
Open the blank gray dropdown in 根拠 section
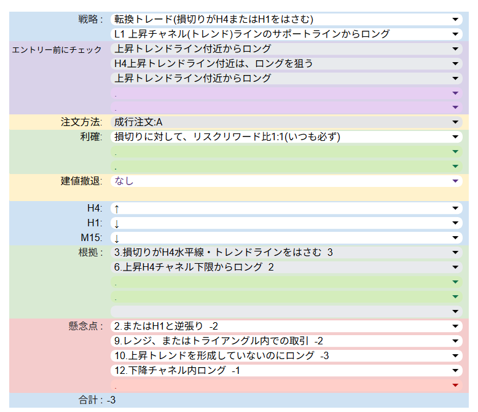pyautogui.click(x=286, y=311)
